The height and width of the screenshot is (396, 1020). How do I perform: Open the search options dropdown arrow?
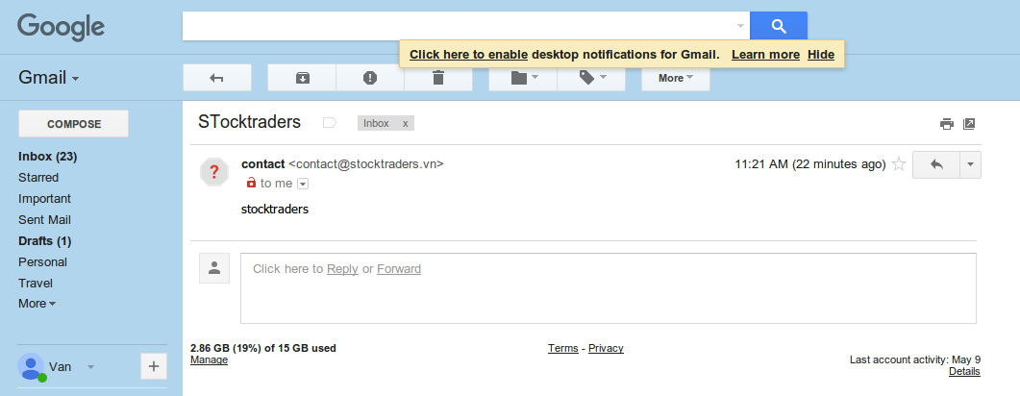[x=740, y=27]
